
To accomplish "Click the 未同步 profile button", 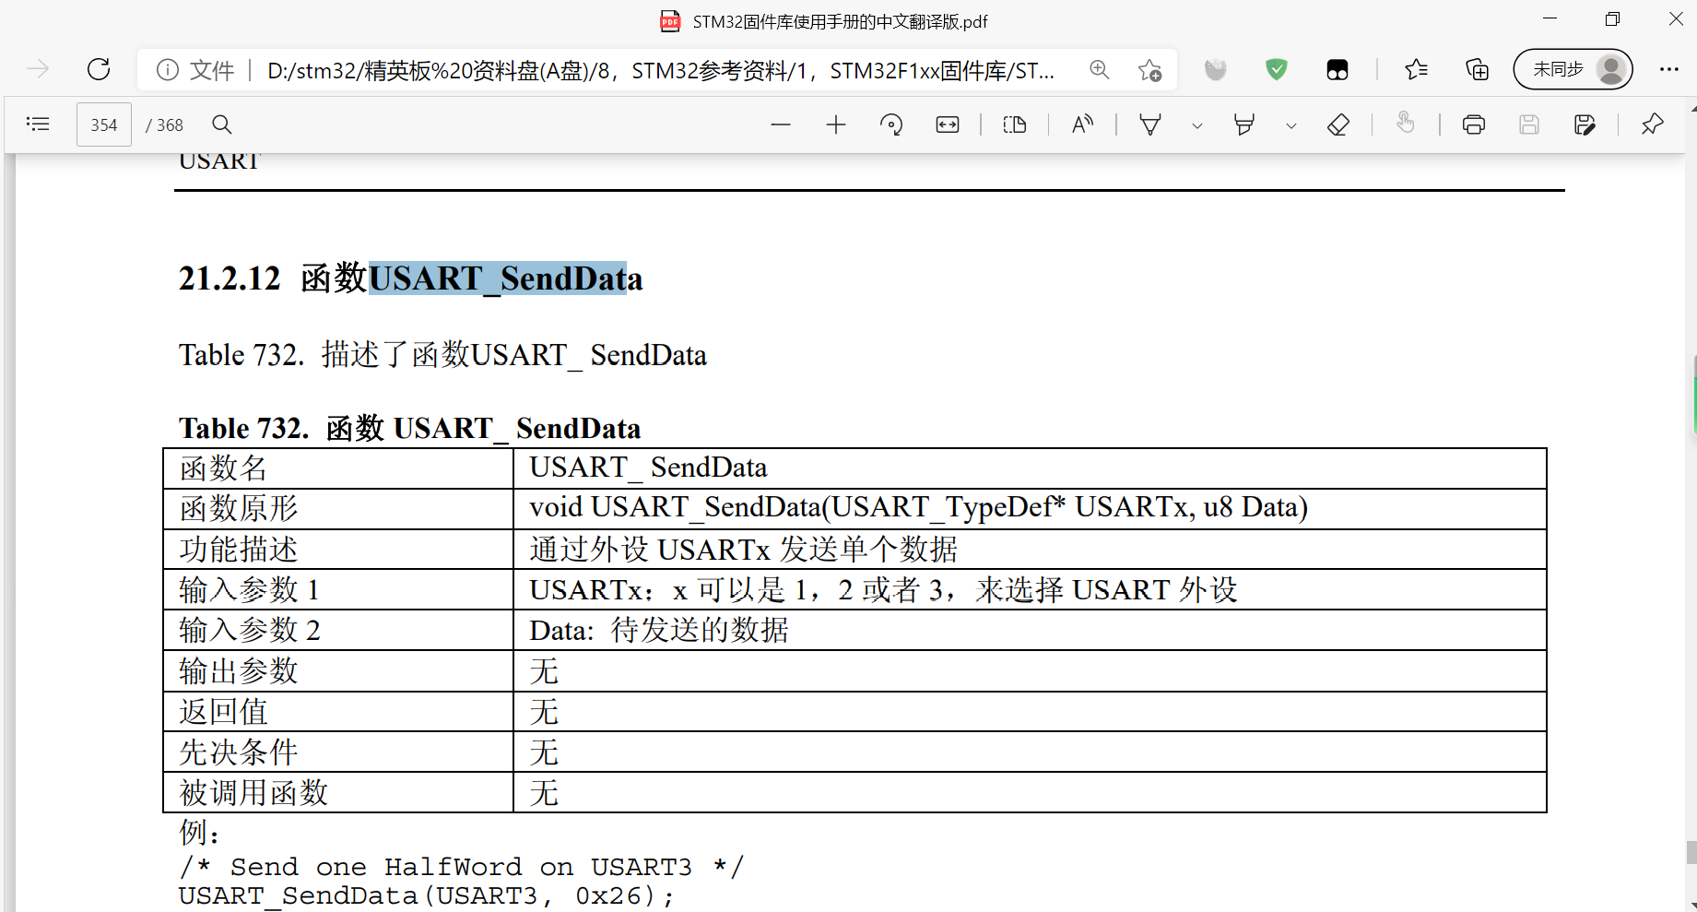I will point(1573,69).
